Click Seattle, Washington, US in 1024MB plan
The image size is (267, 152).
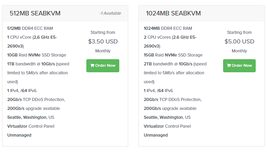coord(167,117)
